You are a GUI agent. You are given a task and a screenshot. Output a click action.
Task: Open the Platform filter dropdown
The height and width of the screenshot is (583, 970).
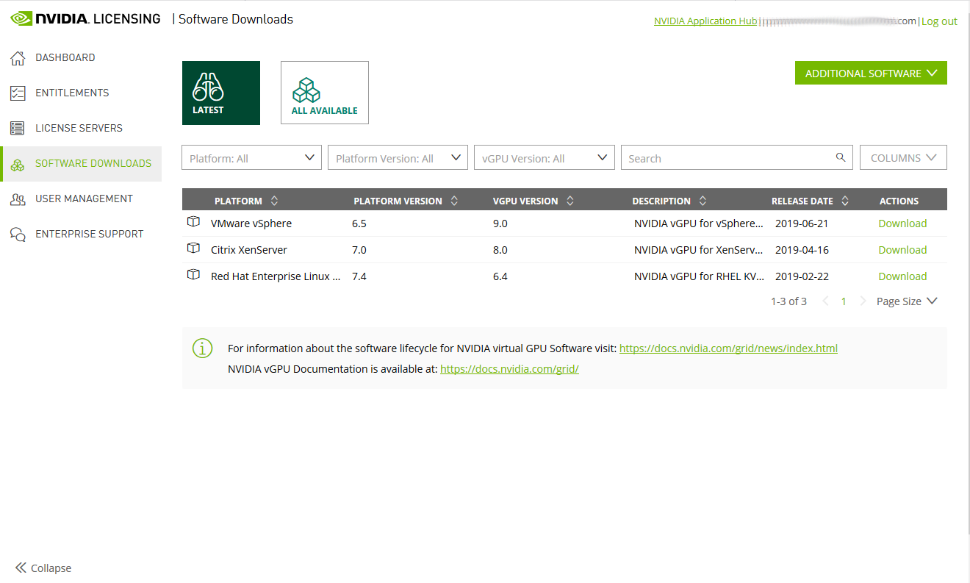point(251,158)
